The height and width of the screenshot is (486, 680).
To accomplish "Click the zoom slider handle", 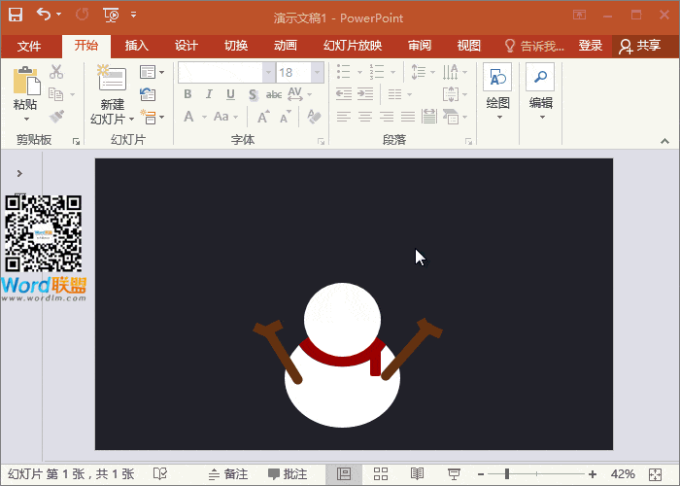I will [506, 473].
